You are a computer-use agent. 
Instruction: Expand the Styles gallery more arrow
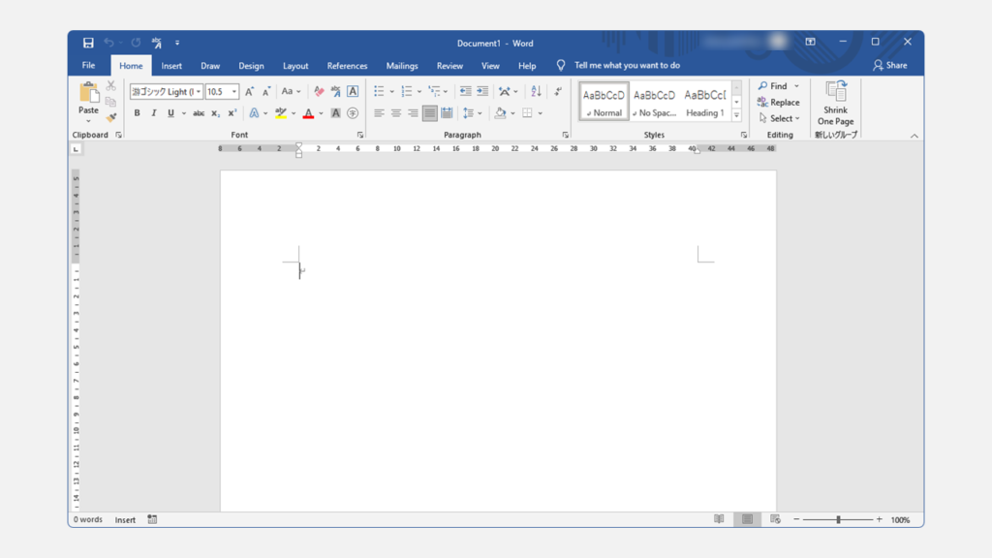tap(736, 115)
